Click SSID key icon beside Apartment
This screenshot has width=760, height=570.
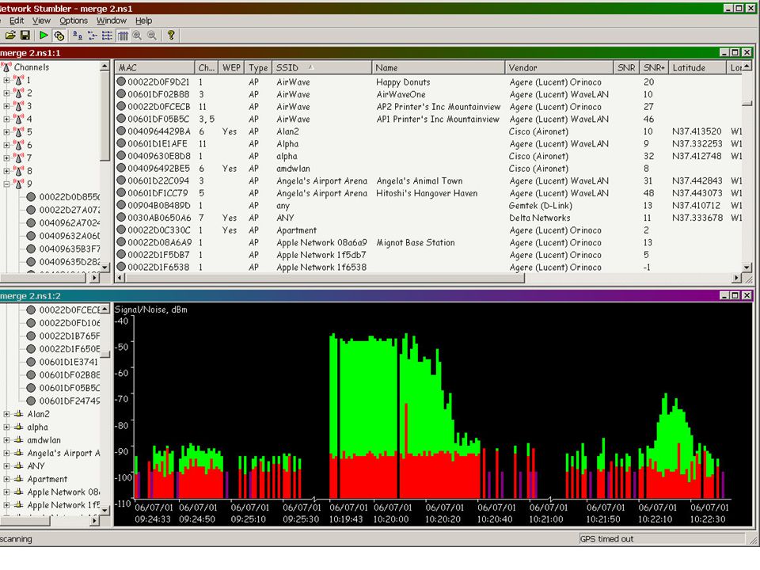[19, 479]
